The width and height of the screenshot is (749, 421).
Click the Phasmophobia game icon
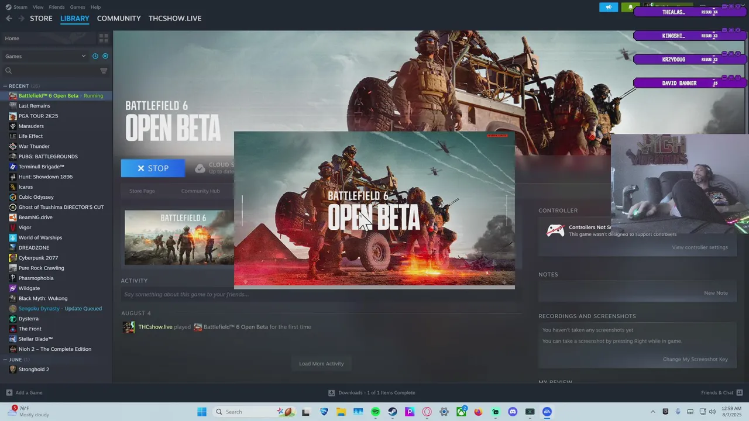tap(13, 278)
